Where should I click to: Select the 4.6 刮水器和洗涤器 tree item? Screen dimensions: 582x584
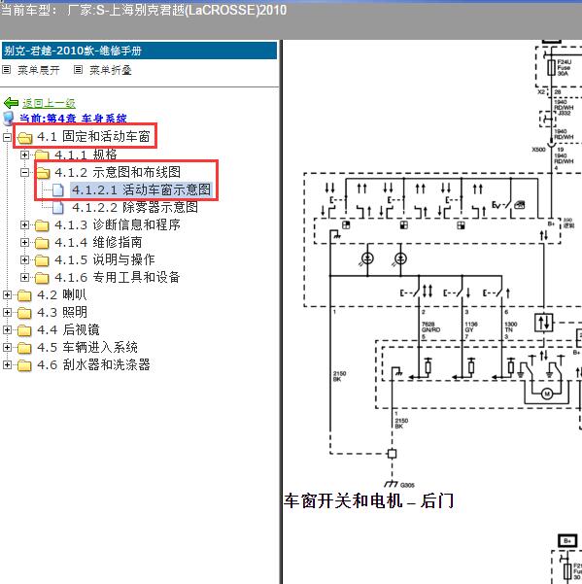coord(94,365)
